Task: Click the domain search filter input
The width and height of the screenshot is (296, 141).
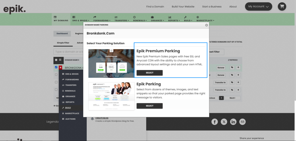Action: tap(68, 52)
